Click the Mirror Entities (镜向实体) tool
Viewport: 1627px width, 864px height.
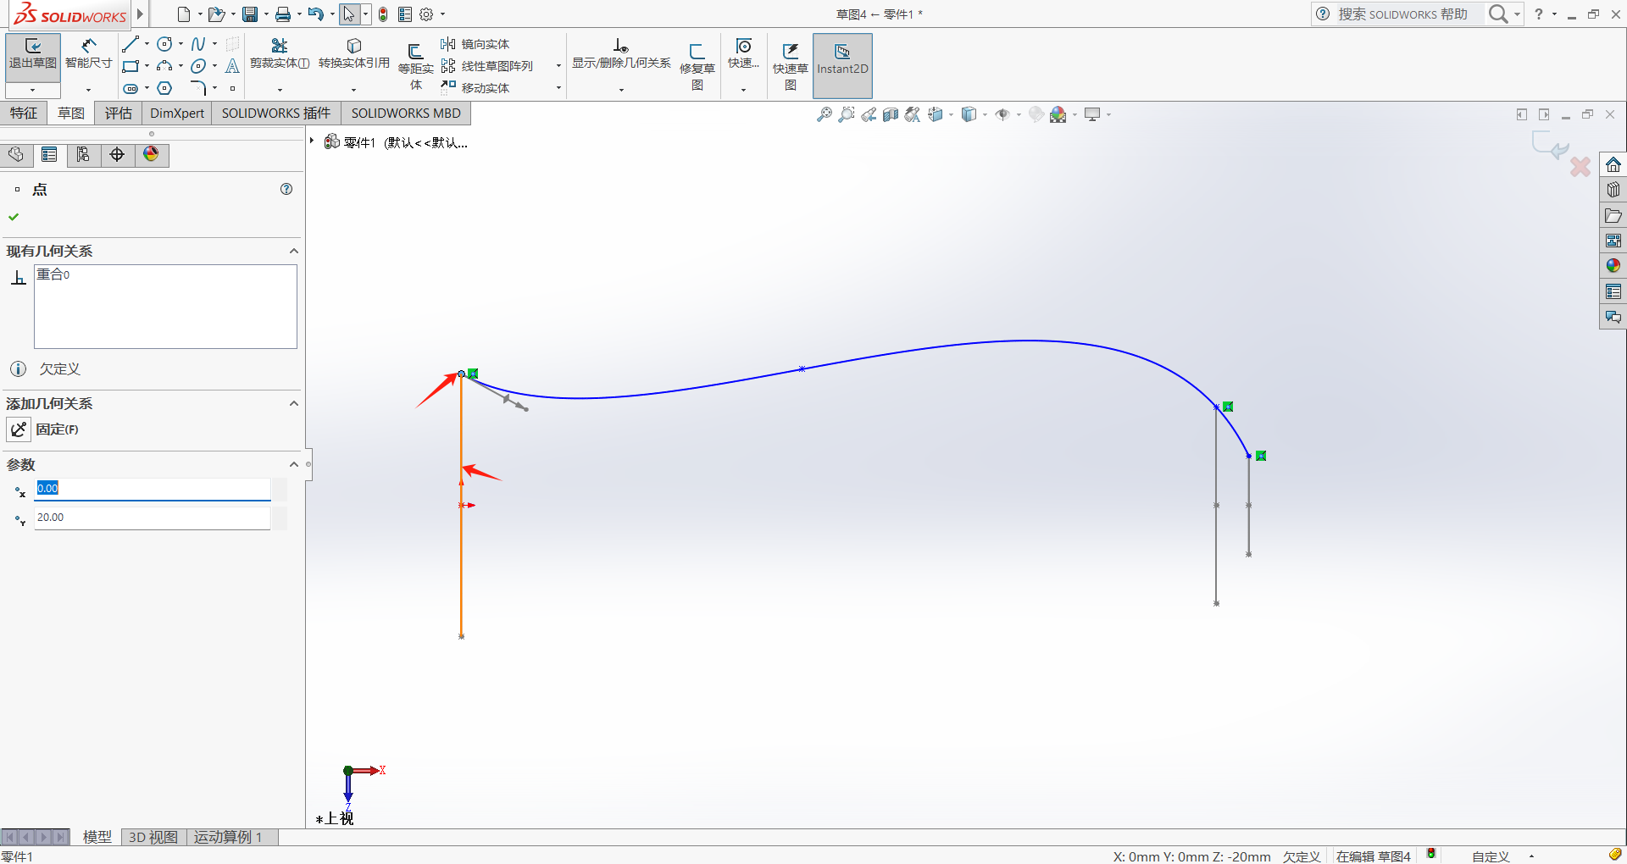(x=475, y=44)
